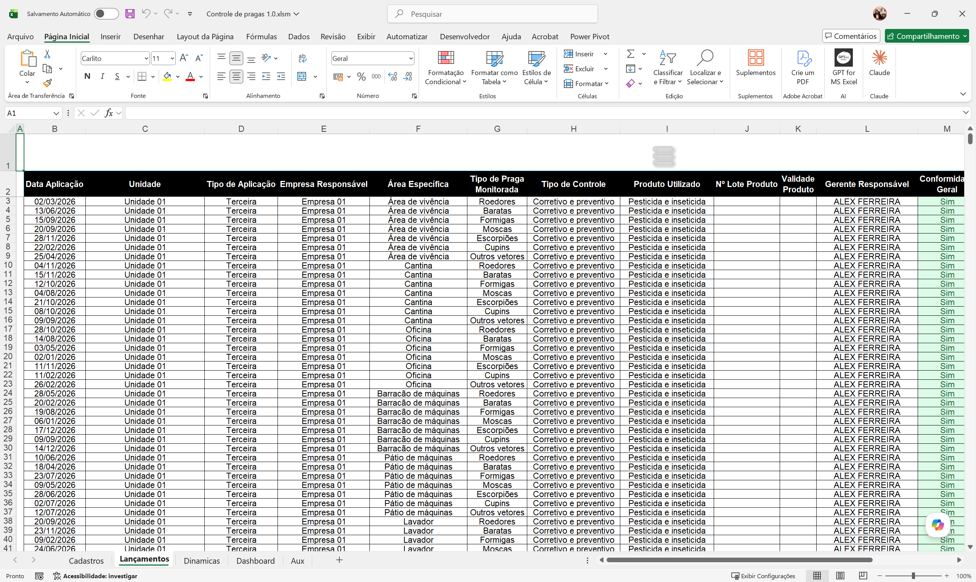Toggle Salvamento Automático switch

tap(106, 14)
